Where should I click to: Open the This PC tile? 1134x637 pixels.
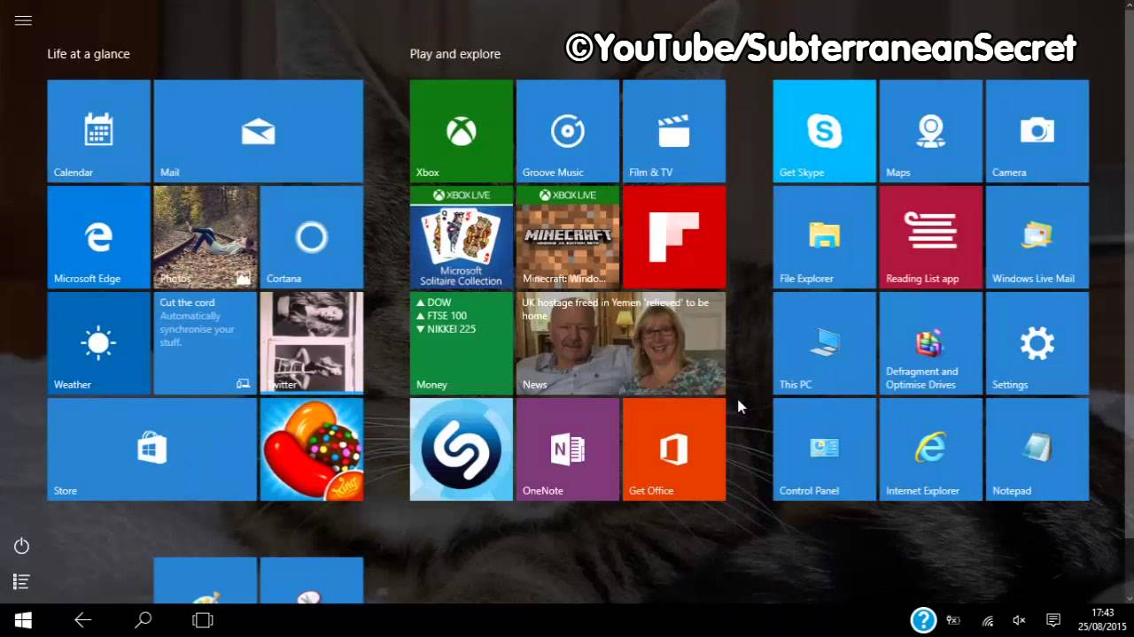pyautogui.click(x=824, y=343)
